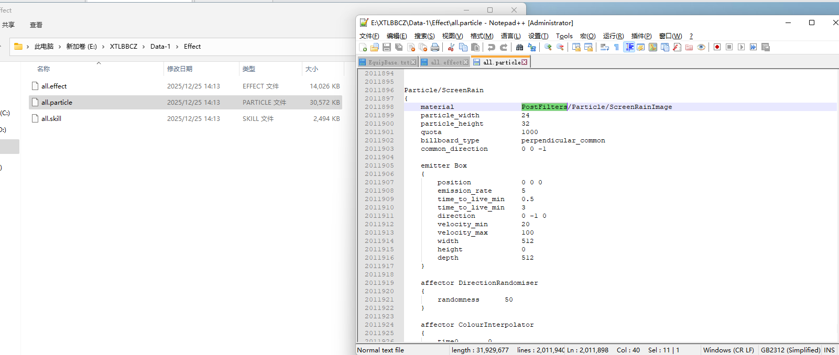The height and width of the screenshot is (355, 839).
Task: Toggle word wrap in the toolbar
Action: (604, 47)
